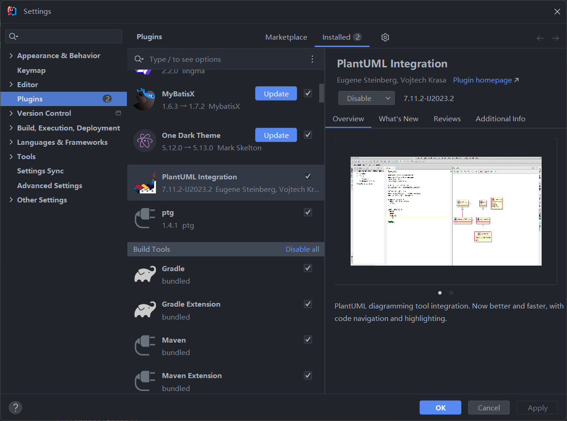Click the Maven plug icon
Viewport: 567px width, 421px height.
[x=144, y=345]
